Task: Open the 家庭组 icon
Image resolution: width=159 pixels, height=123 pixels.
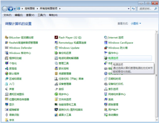Action: coord(7,69)
